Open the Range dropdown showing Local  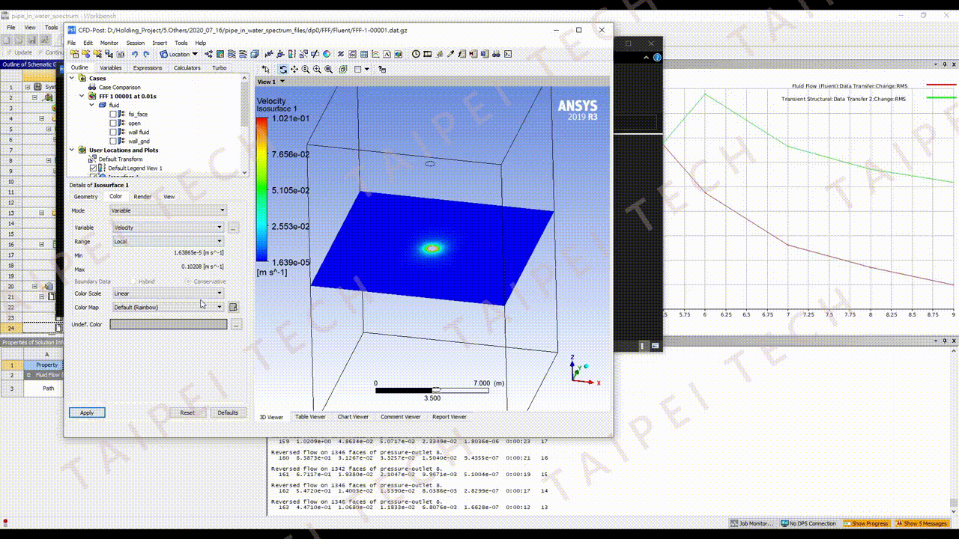168,242
